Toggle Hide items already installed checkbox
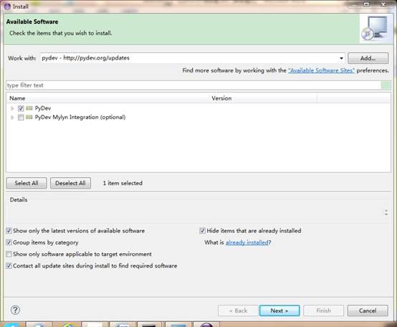Image resolution: width=397 pixels, height=327 pixels. click(x=202, y=231)
